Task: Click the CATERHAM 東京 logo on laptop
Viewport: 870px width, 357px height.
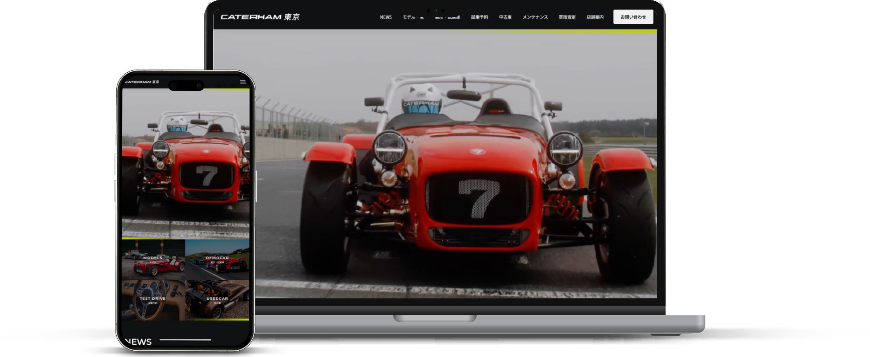Action: tap(260, 17)
